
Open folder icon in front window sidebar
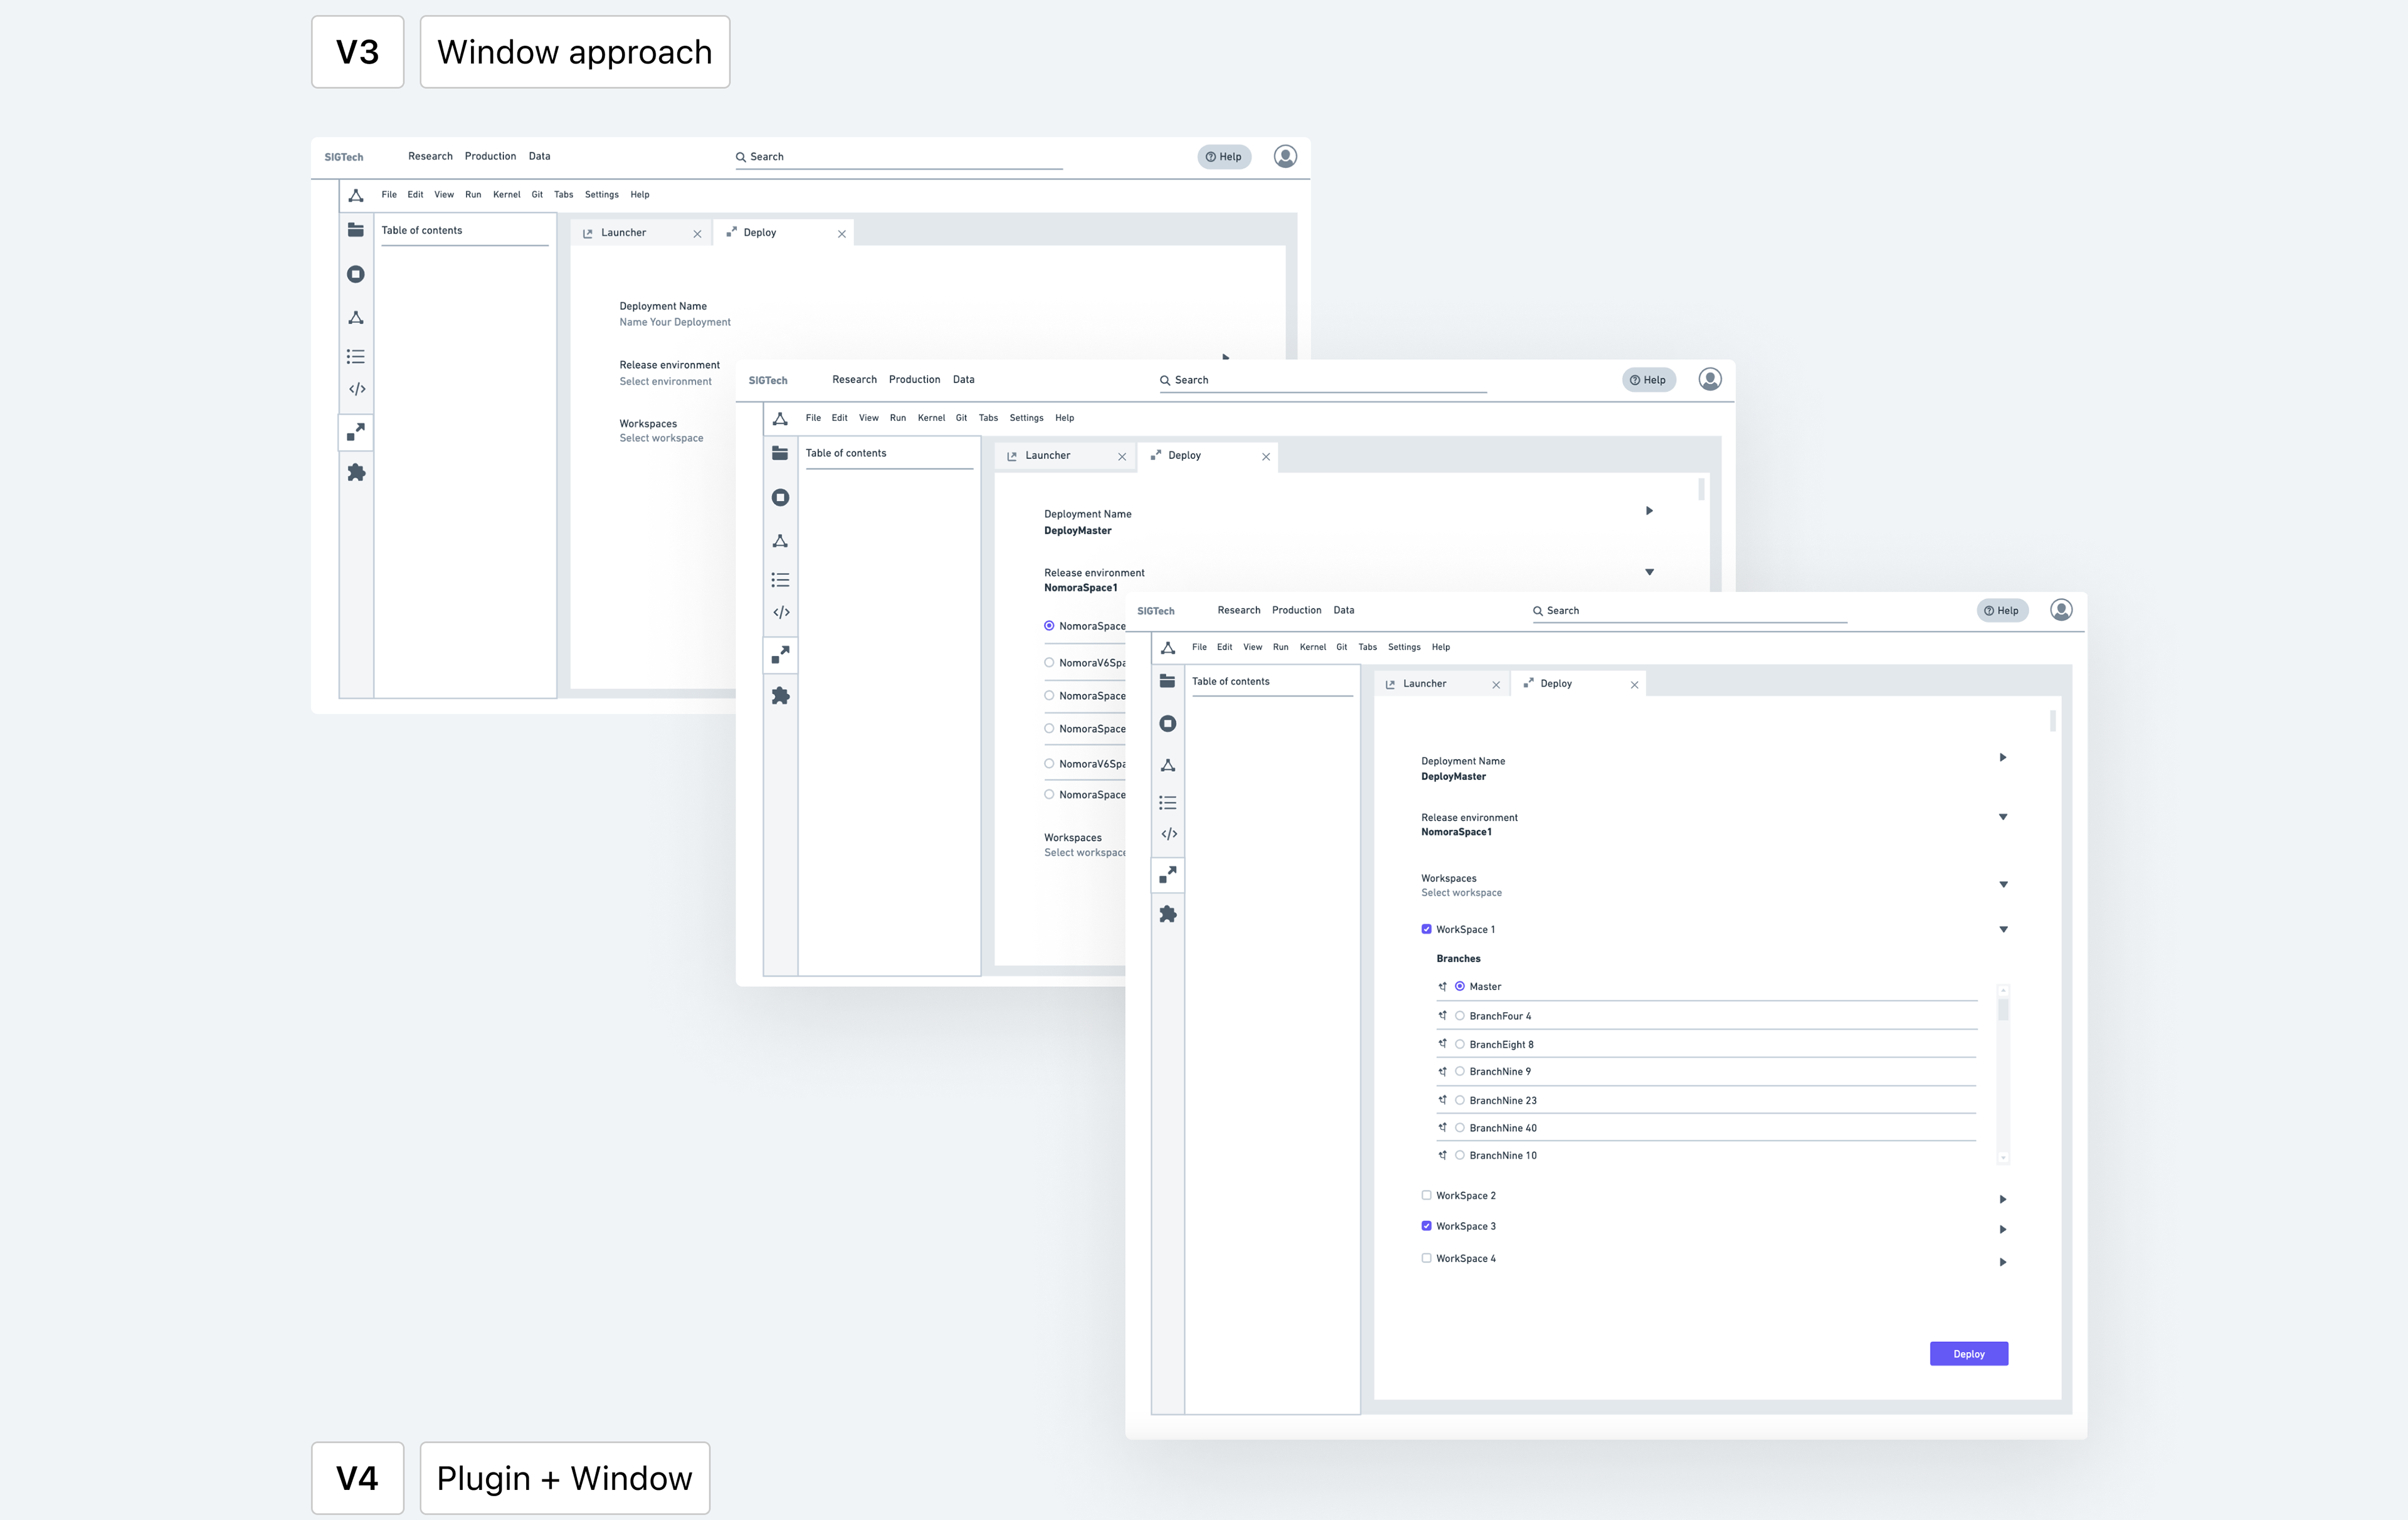(1167, 681)
